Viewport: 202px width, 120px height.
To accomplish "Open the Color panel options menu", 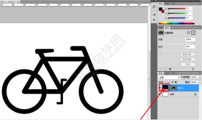I will click(x=200, y=4).
